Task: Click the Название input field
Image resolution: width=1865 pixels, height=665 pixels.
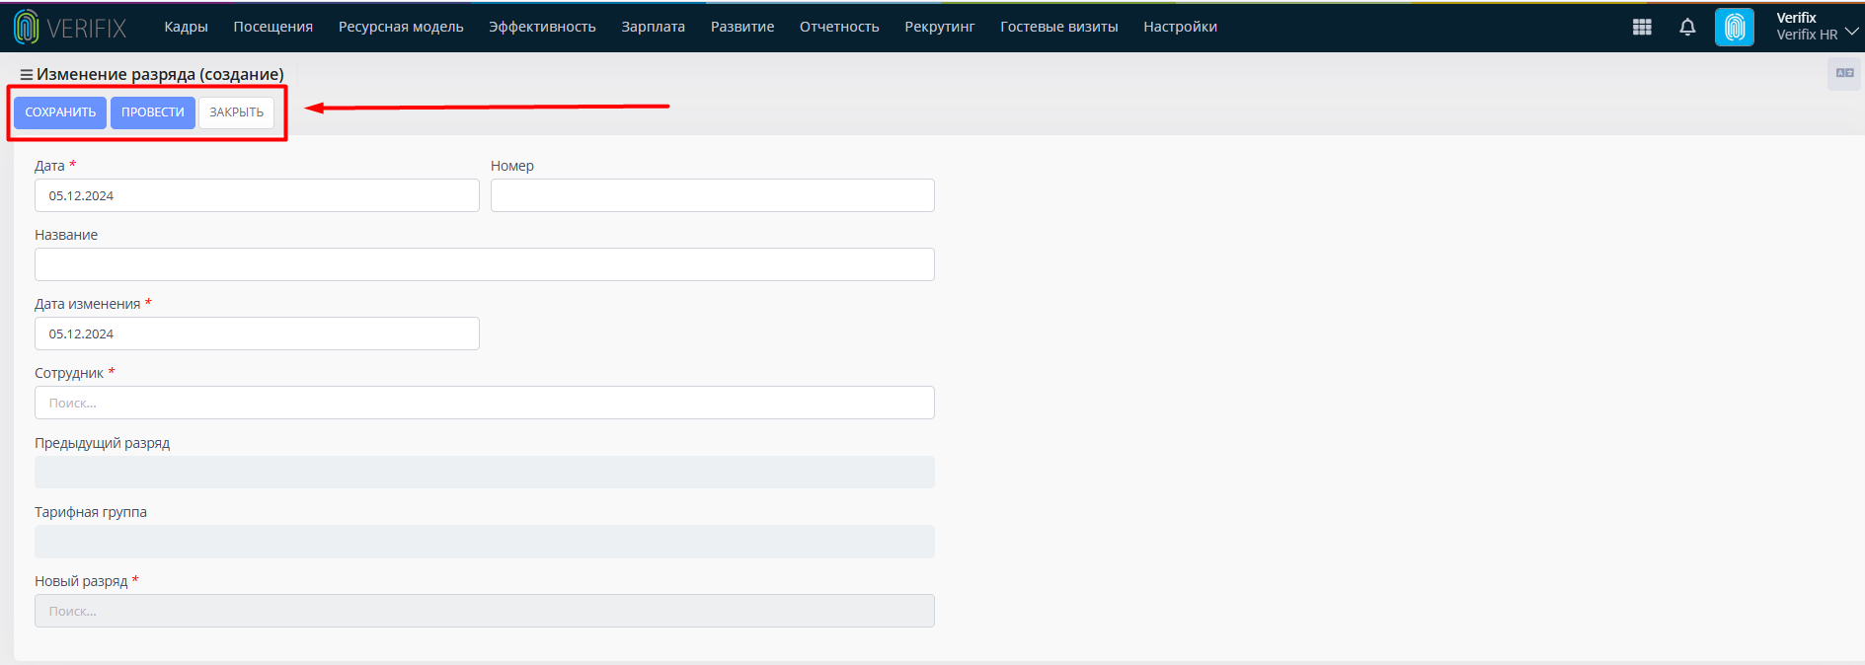Action: (485, 264)
